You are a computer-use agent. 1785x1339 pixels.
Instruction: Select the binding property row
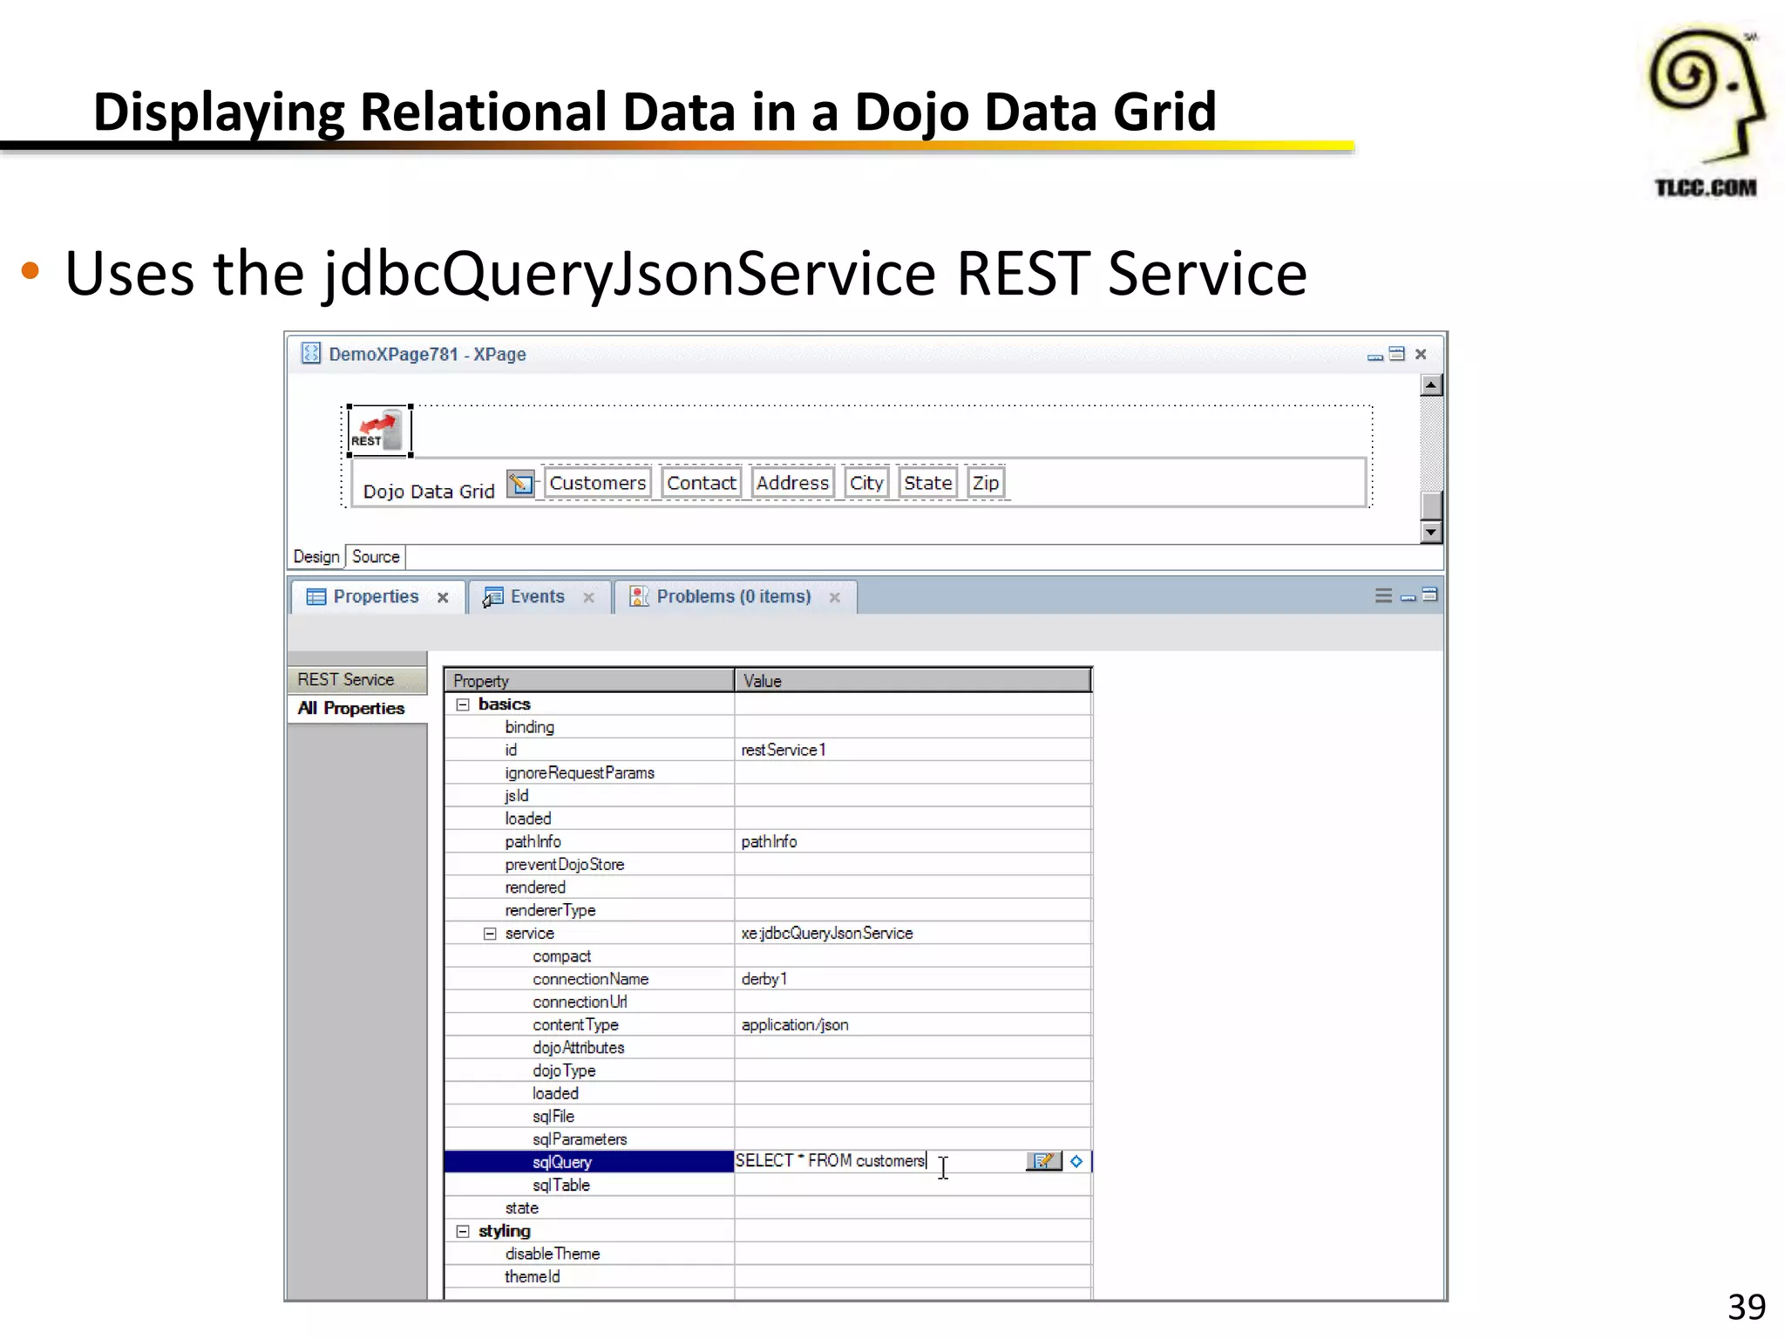tap(768, 727)
